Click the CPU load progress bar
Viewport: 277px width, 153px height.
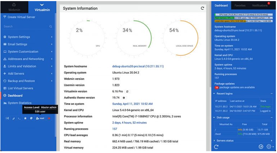click(244, 15)
